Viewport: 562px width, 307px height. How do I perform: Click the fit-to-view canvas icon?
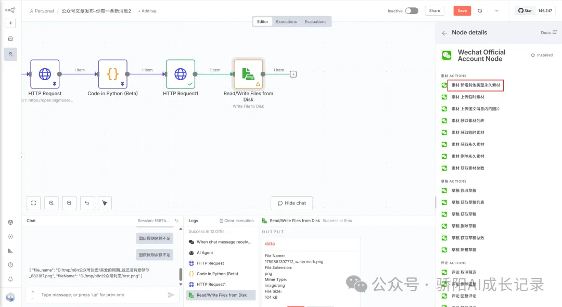click(x=34, y=203)
